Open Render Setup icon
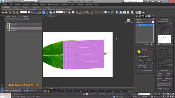Image resolution: width=175 pixels, height=98 pixels. click(136, 12)
